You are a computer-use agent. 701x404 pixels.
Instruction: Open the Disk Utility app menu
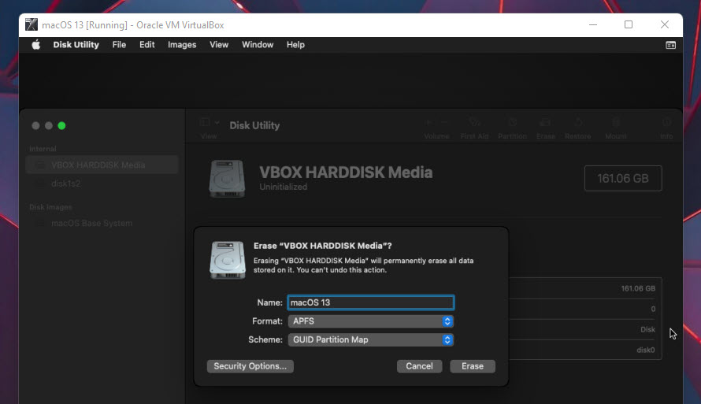tap(76, 45)
